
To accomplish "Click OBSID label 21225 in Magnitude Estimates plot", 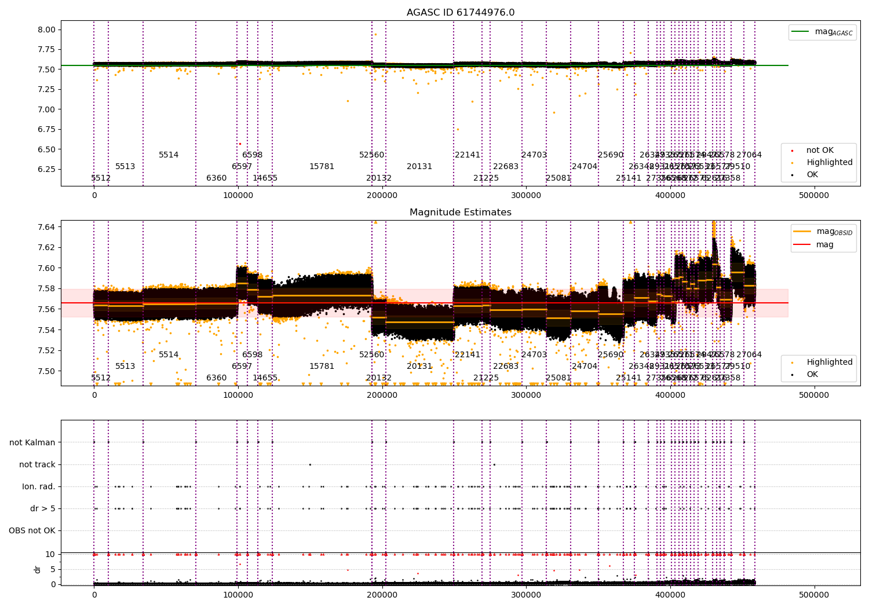I will (x=486, y=378).
